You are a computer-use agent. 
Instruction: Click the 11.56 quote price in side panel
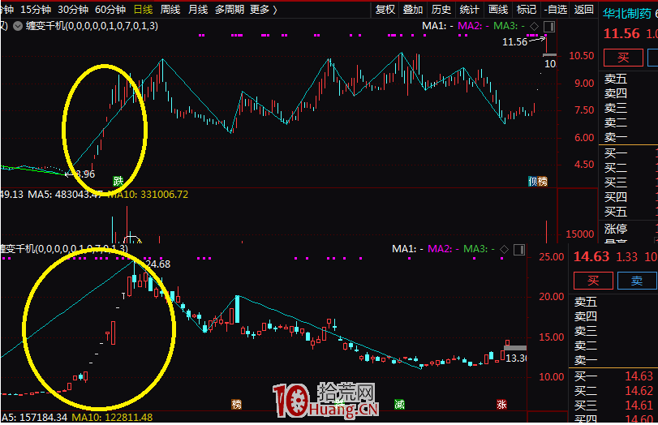click(621, 33)
